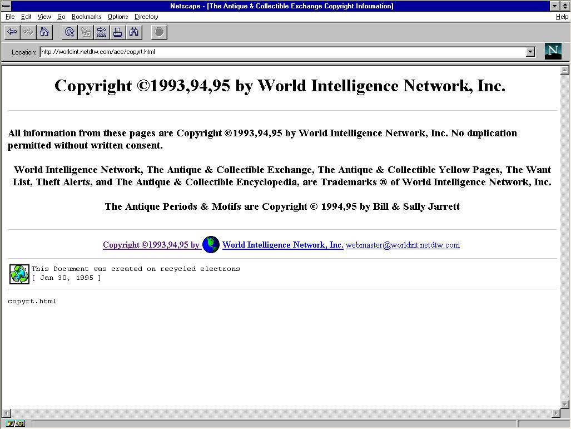Image resolution: width=571 pixels, height=429 pixels.
Task: Open the Directory menu
Action: point(146,17)
